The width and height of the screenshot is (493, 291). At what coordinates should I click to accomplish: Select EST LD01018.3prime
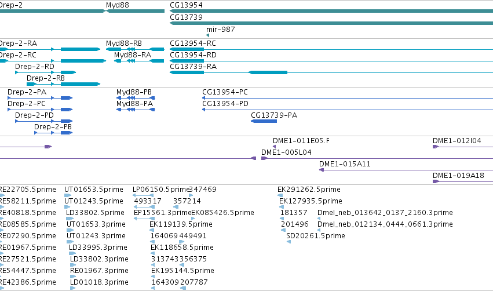pyautogui.click(x=99, y=282)
